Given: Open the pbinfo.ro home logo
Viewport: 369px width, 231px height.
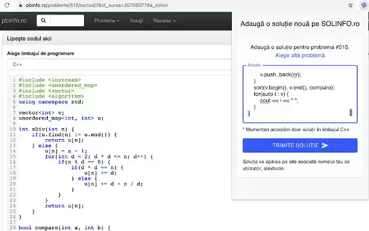Looking at the screenshot, I should (14, 21).
